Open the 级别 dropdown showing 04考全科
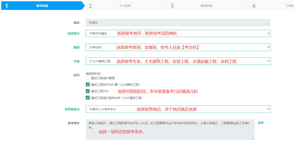The image size is (294, 141). [x=178, y=47]
